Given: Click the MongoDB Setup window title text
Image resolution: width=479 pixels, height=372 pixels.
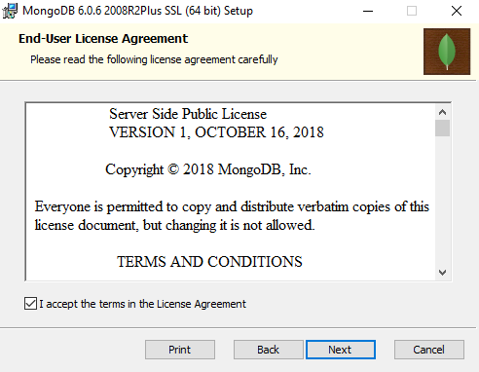Looking at the screenshot, I should click(x=137, y=11).
